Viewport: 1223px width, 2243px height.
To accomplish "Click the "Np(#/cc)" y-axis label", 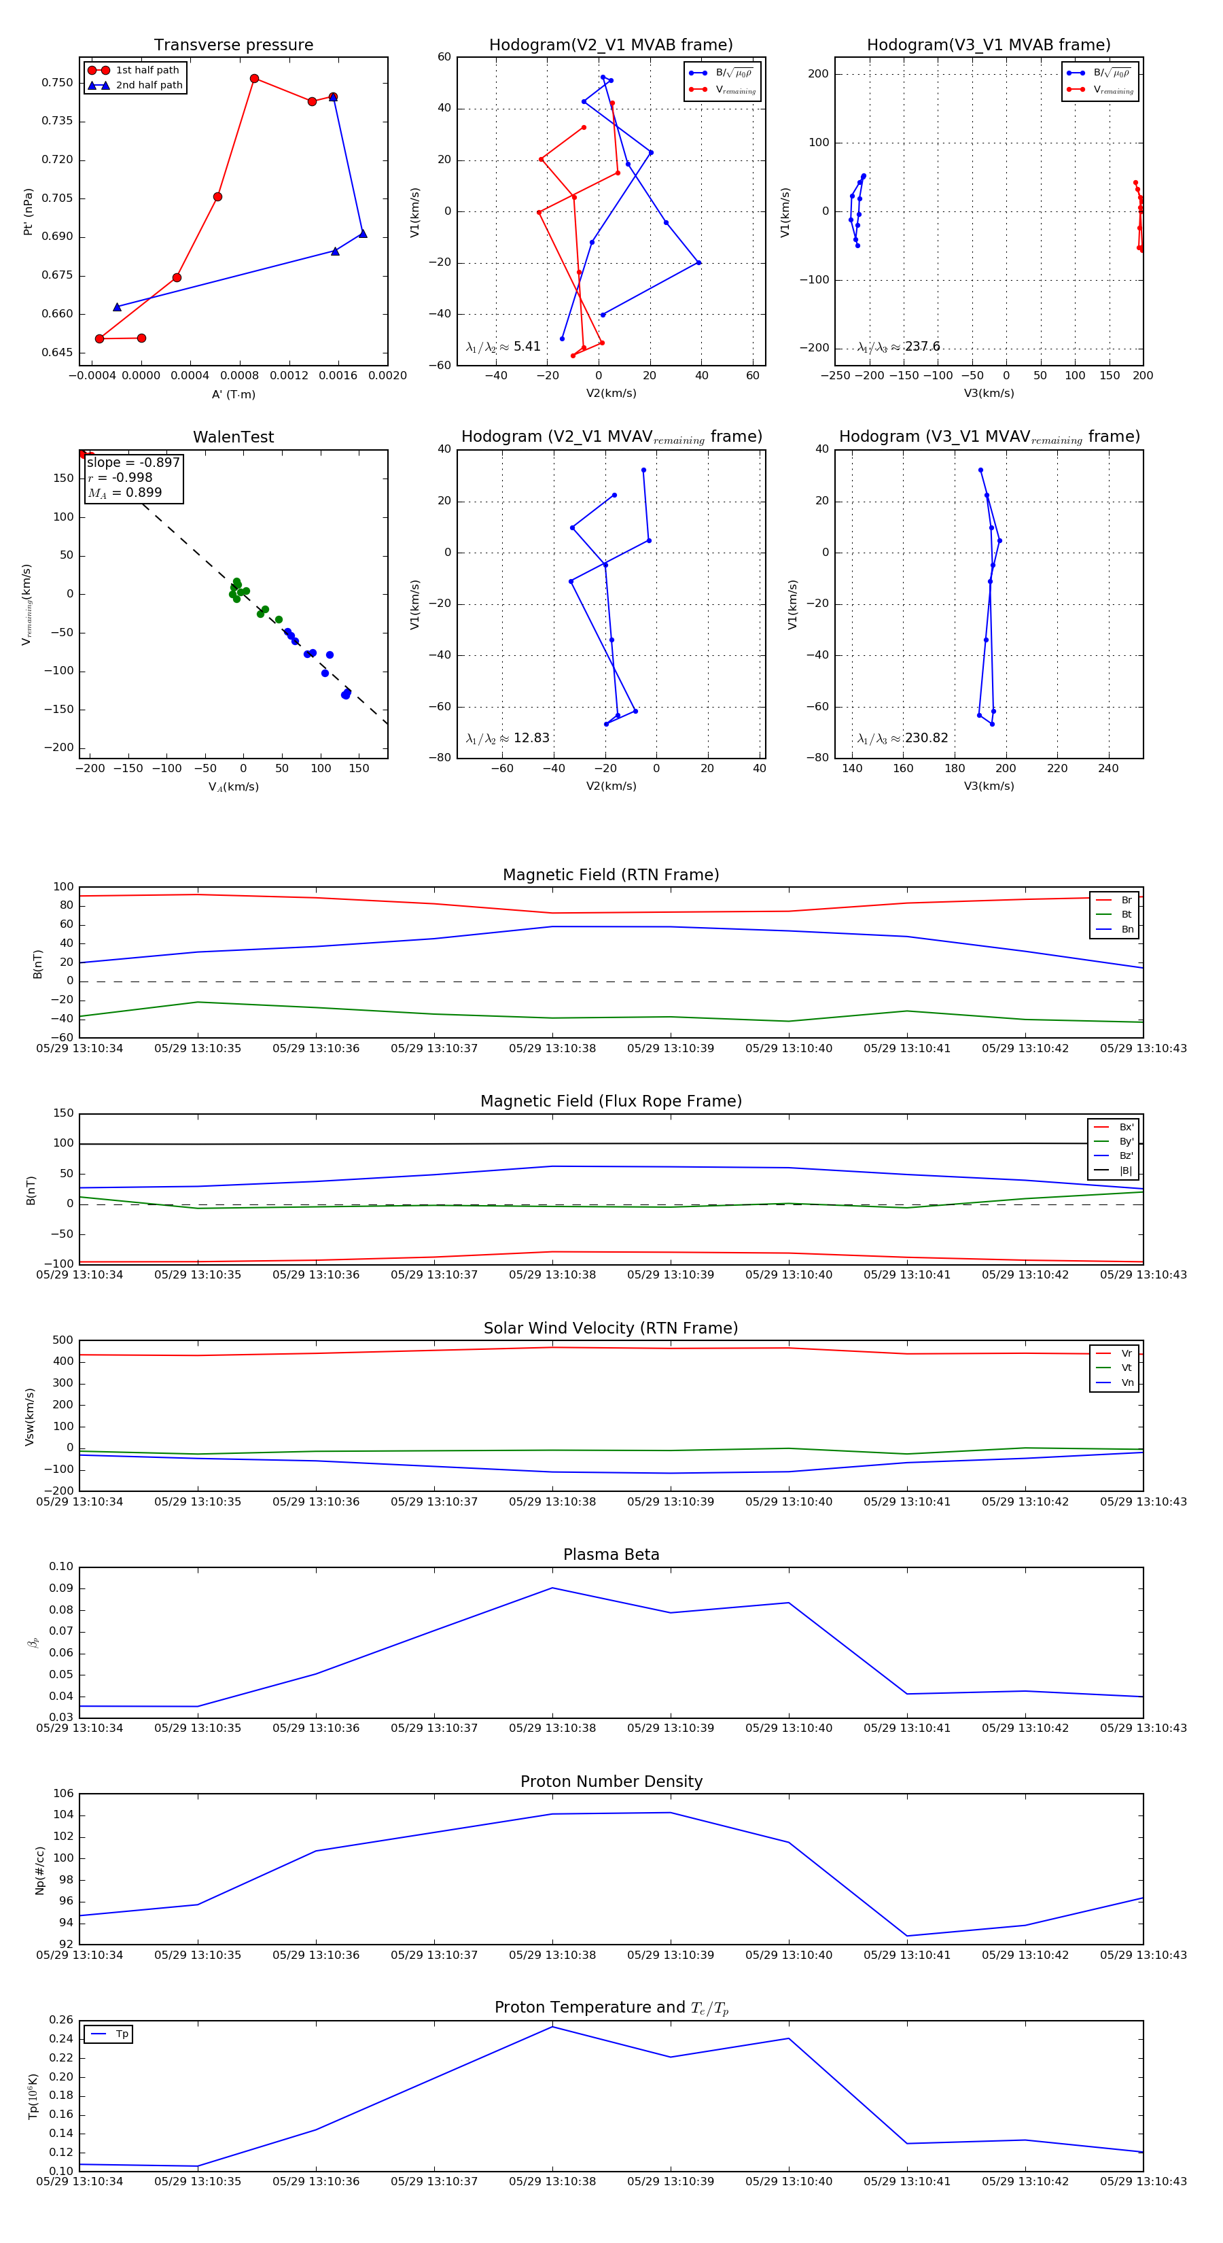I will pyautogui.click(x=39, y=1869).
